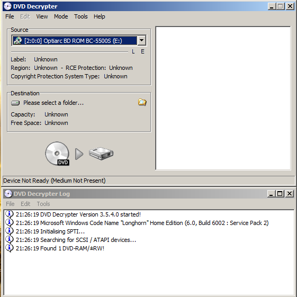Viewport: 297px width, 297px height.
Task: Select the 'Initialising SPTI...' log line
Action: click(50, 231)
